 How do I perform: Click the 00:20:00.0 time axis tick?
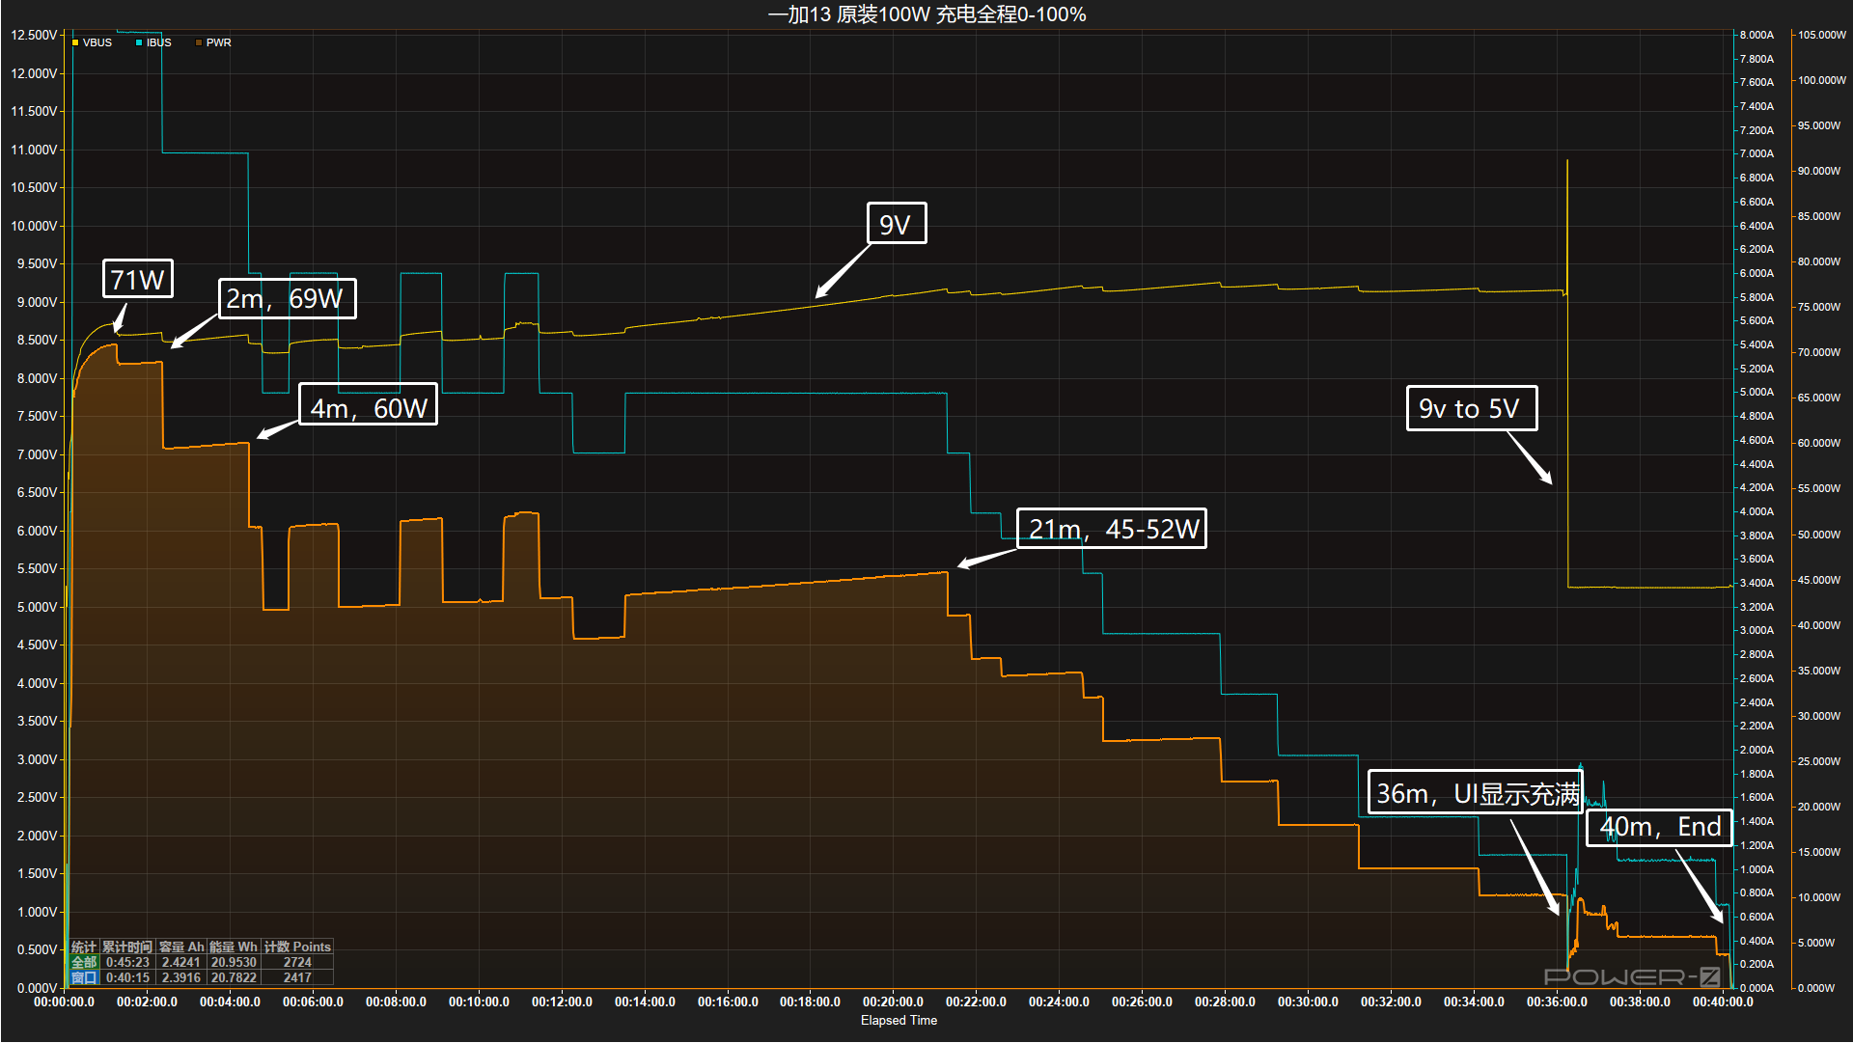893,1002
